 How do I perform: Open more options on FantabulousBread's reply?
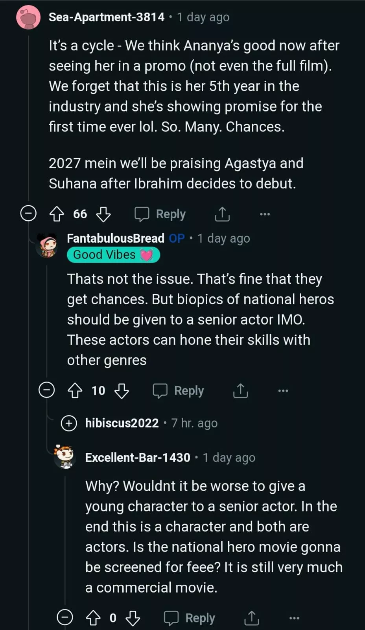(x=283, y=390)
